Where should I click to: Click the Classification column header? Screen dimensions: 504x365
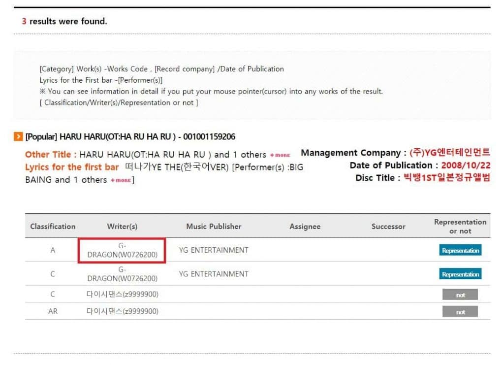pos(53,227)
